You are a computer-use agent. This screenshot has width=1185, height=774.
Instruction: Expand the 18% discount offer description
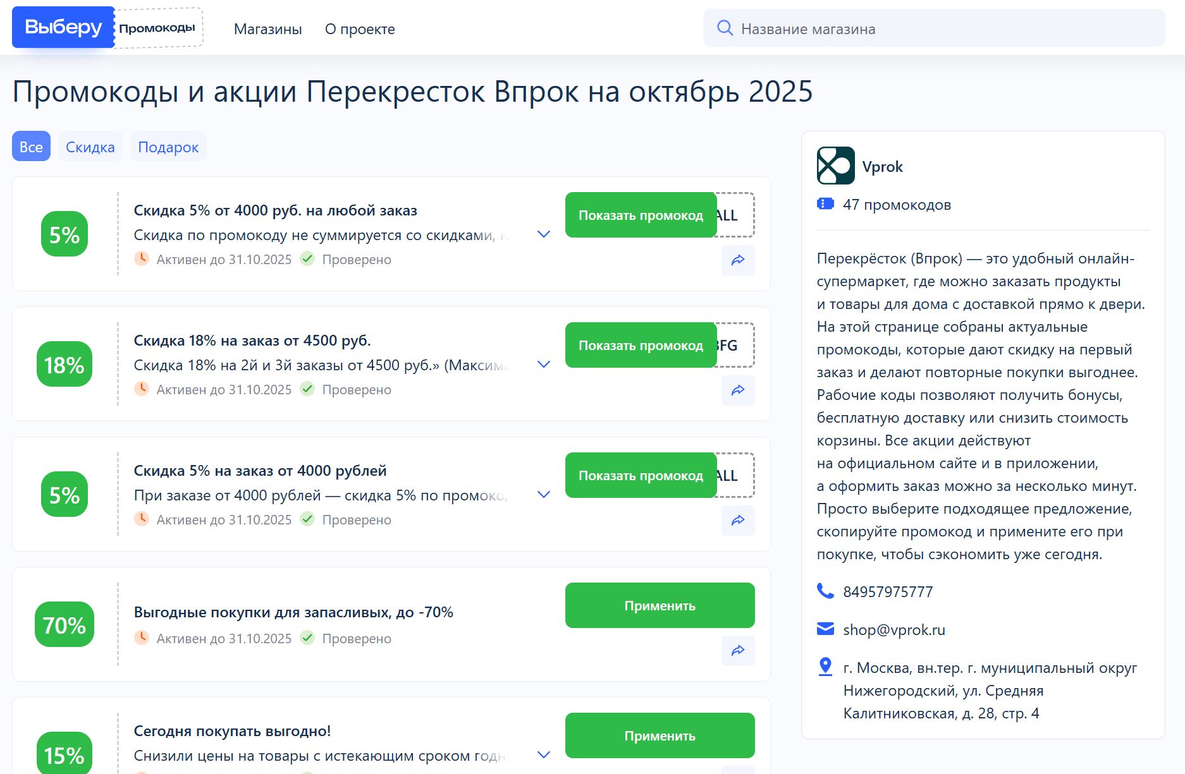coord(543,365)
